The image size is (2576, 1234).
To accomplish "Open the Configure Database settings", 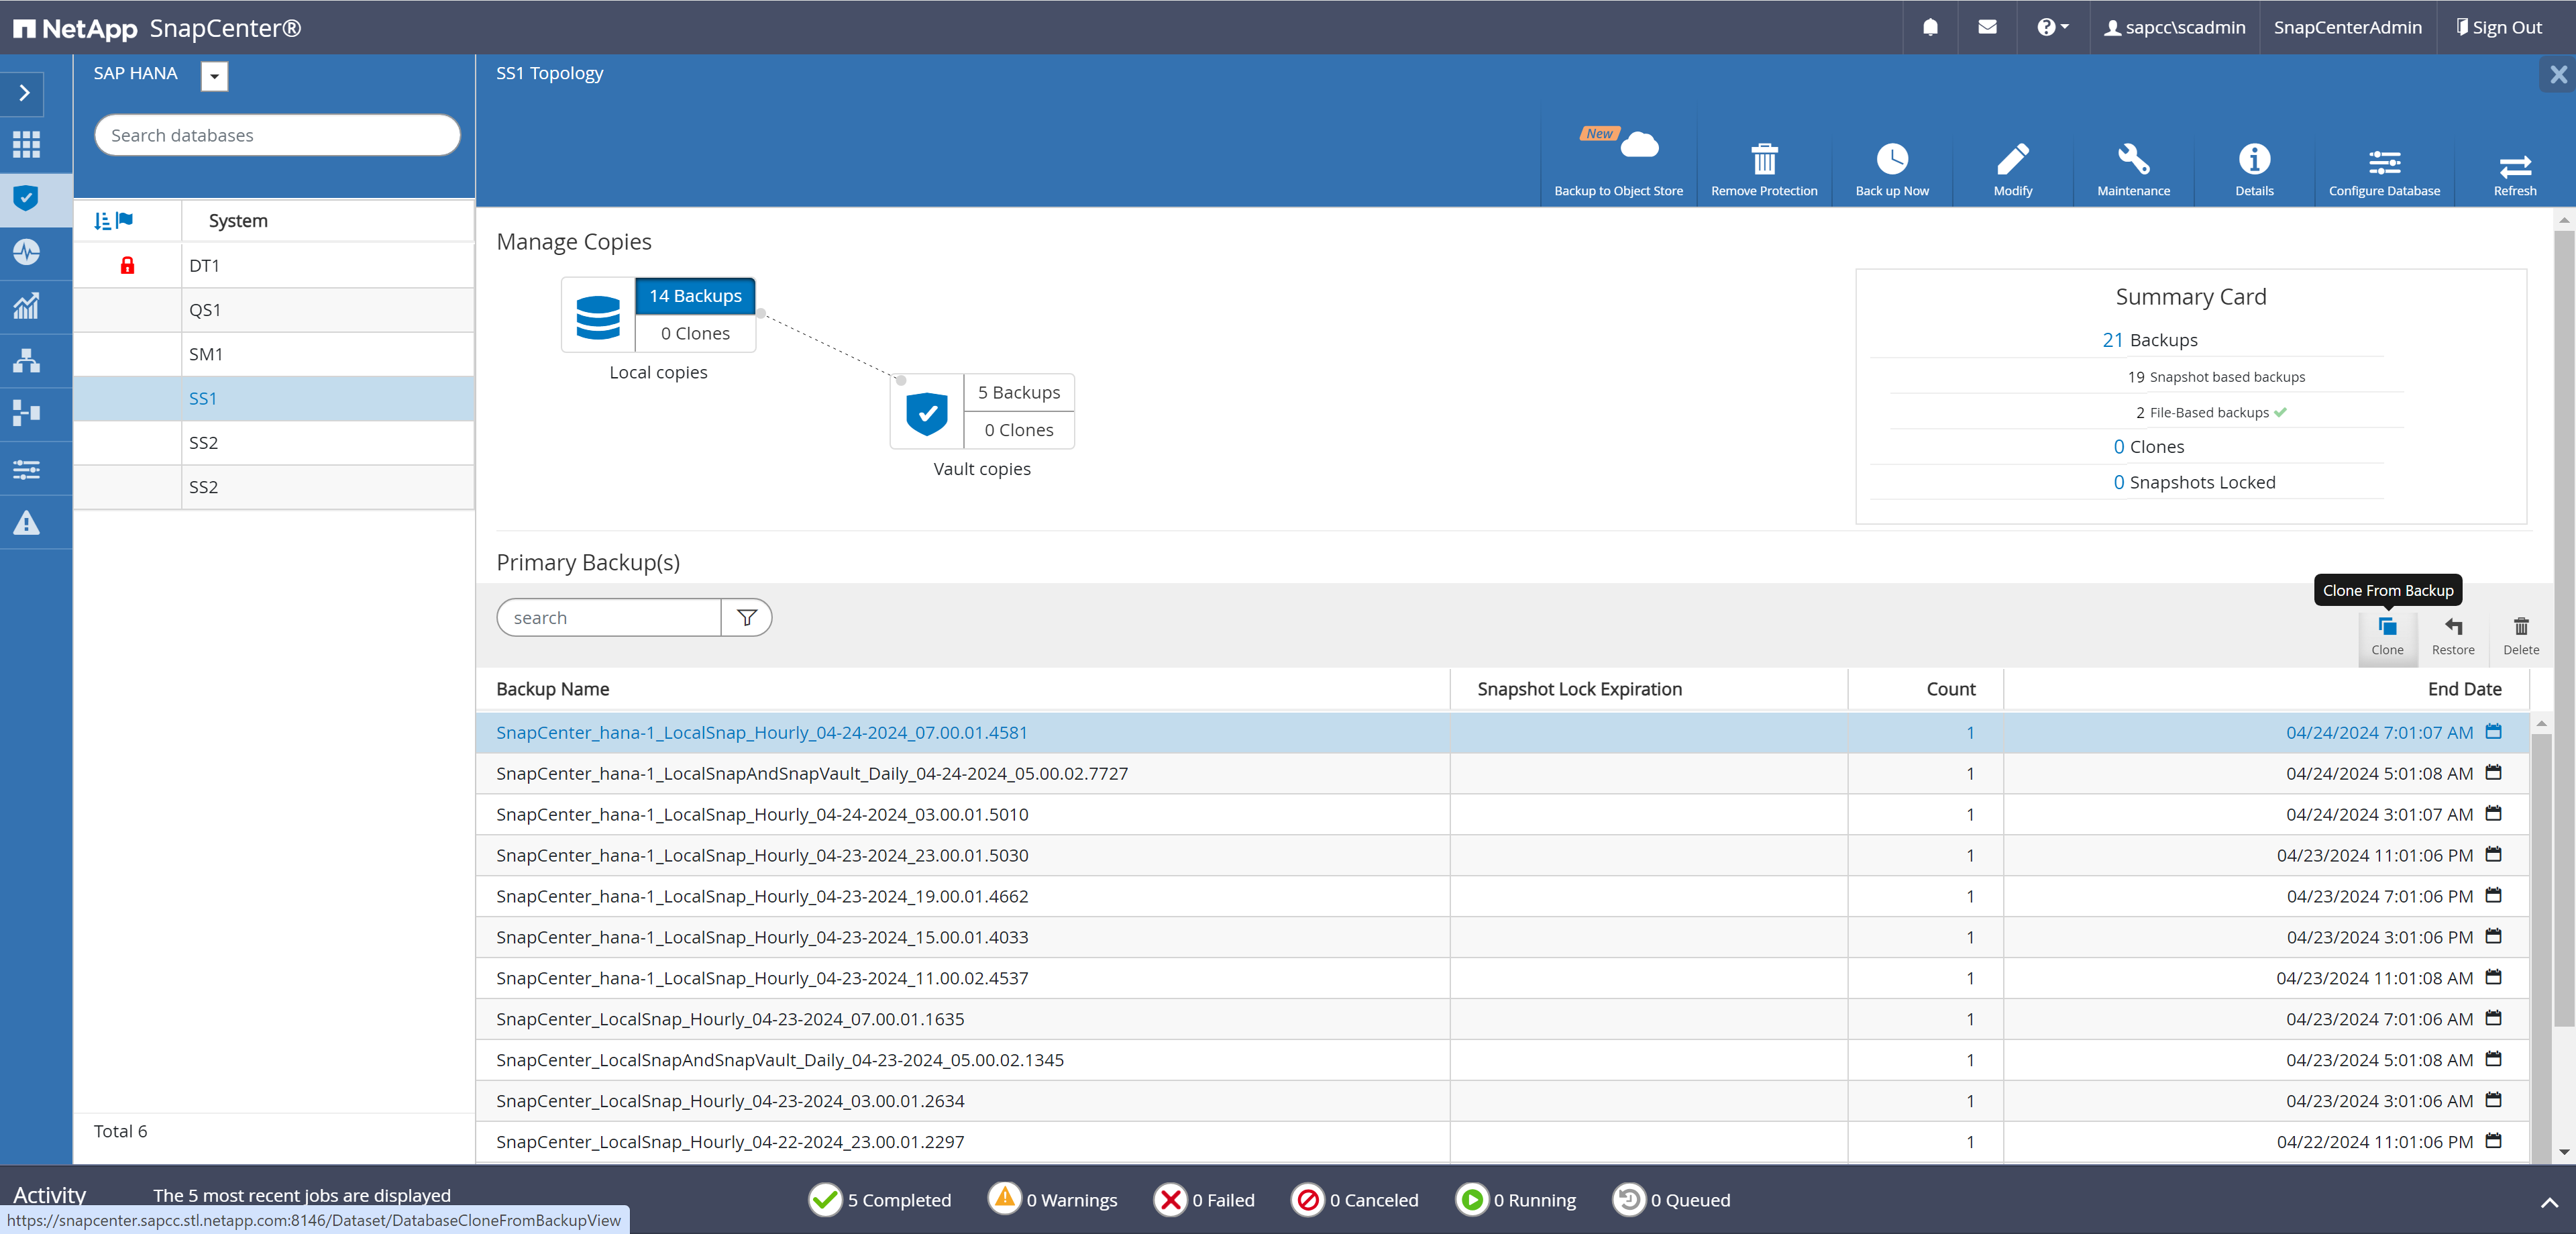I will point(2383,162).
